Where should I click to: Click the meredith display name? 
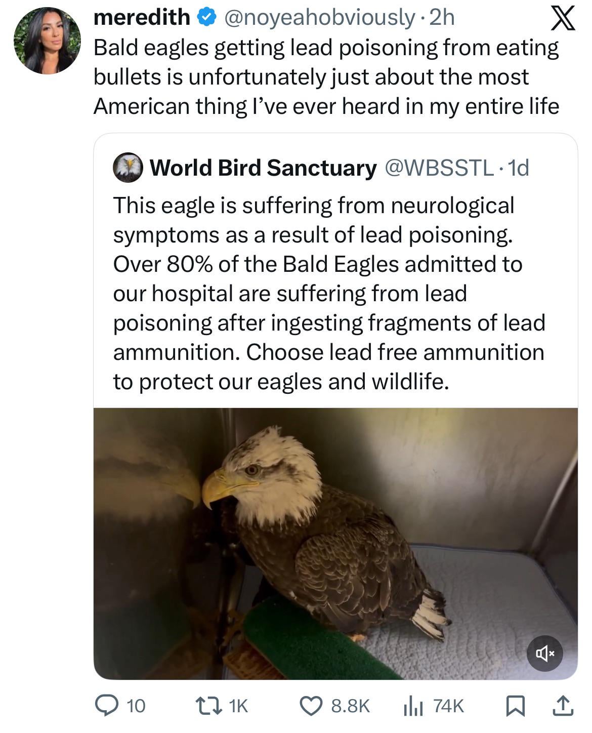coord(142,18)
